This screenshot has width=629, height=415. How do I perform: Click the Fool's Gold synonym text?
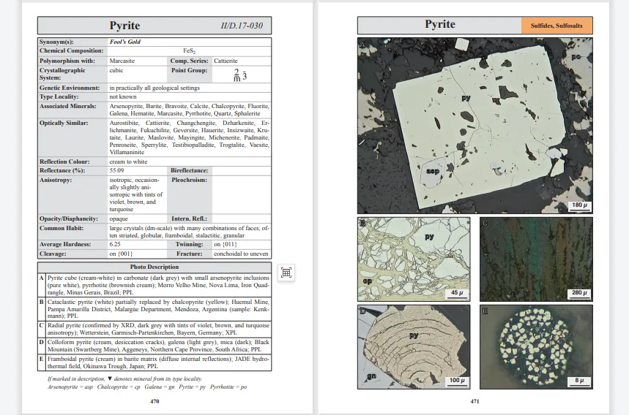[x=125, y=42]
